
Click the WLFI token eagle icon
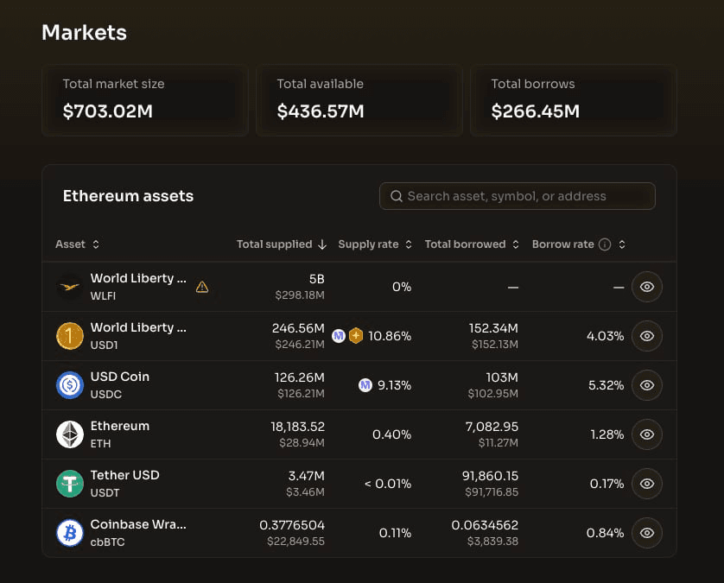pyautogui.click(x=70, y=287)
